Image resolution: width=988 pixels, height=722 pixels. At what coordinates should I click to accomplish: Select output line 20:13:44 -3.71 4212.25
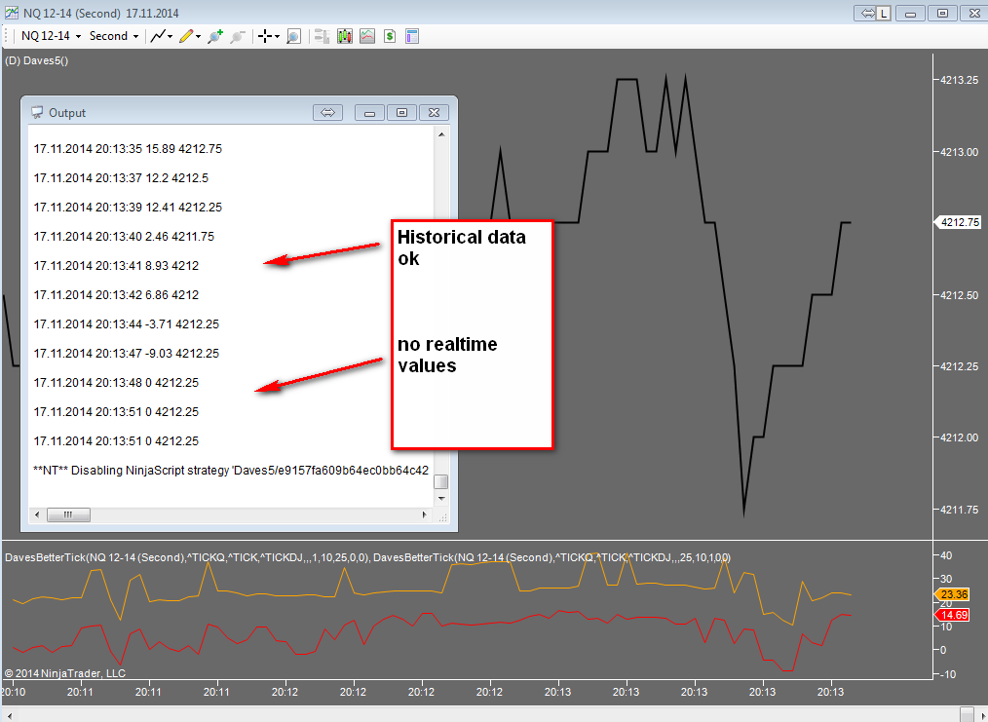point(127,323)
